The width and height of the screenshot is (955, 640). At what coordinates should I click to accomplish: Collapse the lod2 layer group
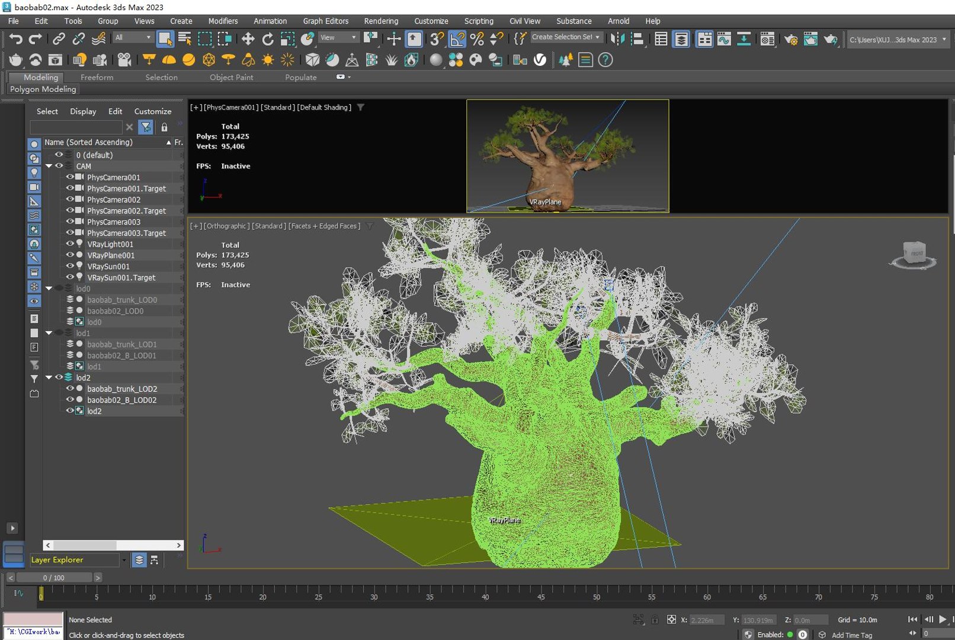point(49,377)
